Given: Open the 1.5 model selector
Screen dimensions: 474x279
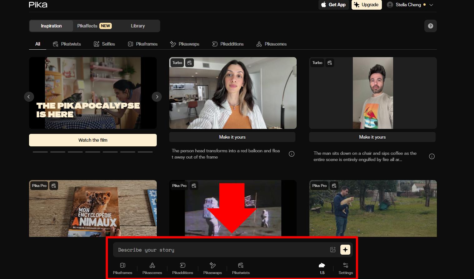Looking at the screenshot, I should (322, 268).
